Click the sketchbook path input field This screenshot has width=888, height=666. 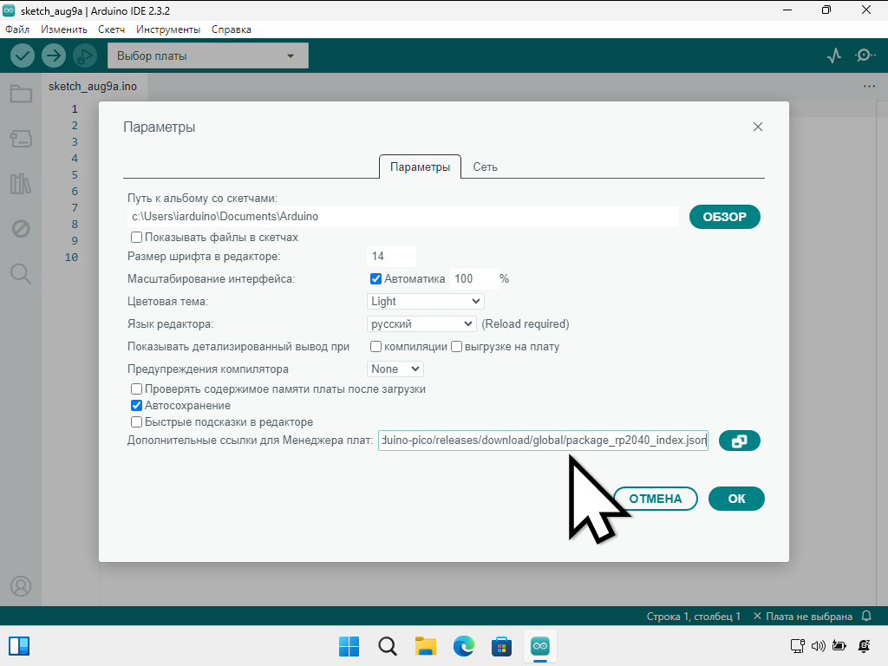pyautogui.click(x=402, y=216)
